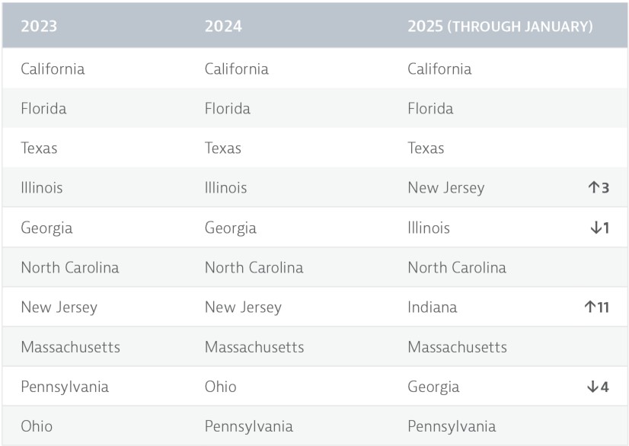The image size is (629, 446).
Task: Click the up arrow in Indiana's row
Action: coord(590,307)
